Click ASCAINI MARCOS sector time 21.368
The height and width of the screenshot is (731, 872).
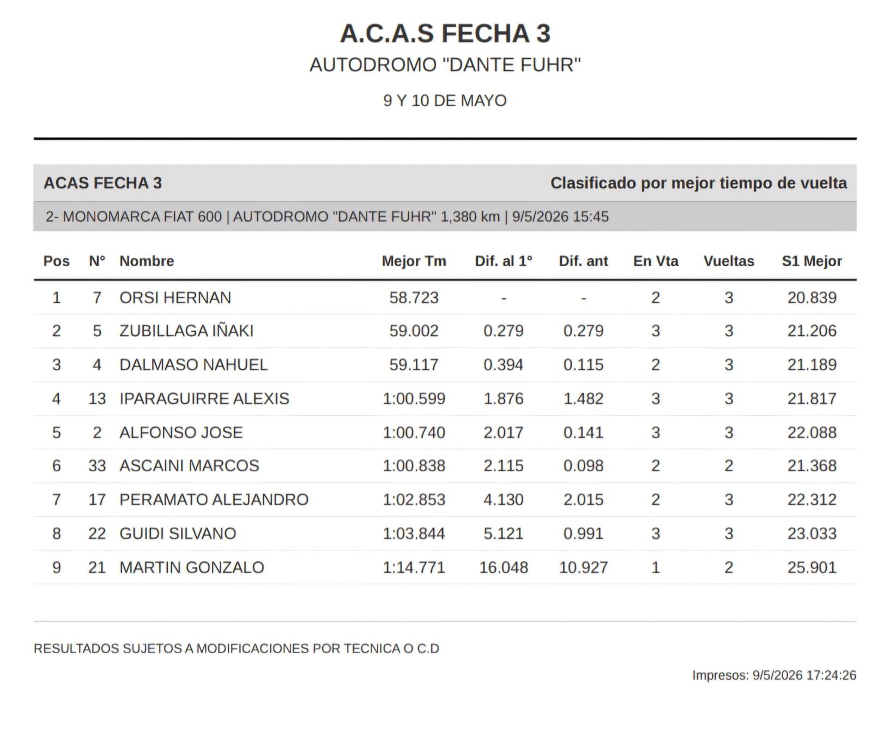812,466
